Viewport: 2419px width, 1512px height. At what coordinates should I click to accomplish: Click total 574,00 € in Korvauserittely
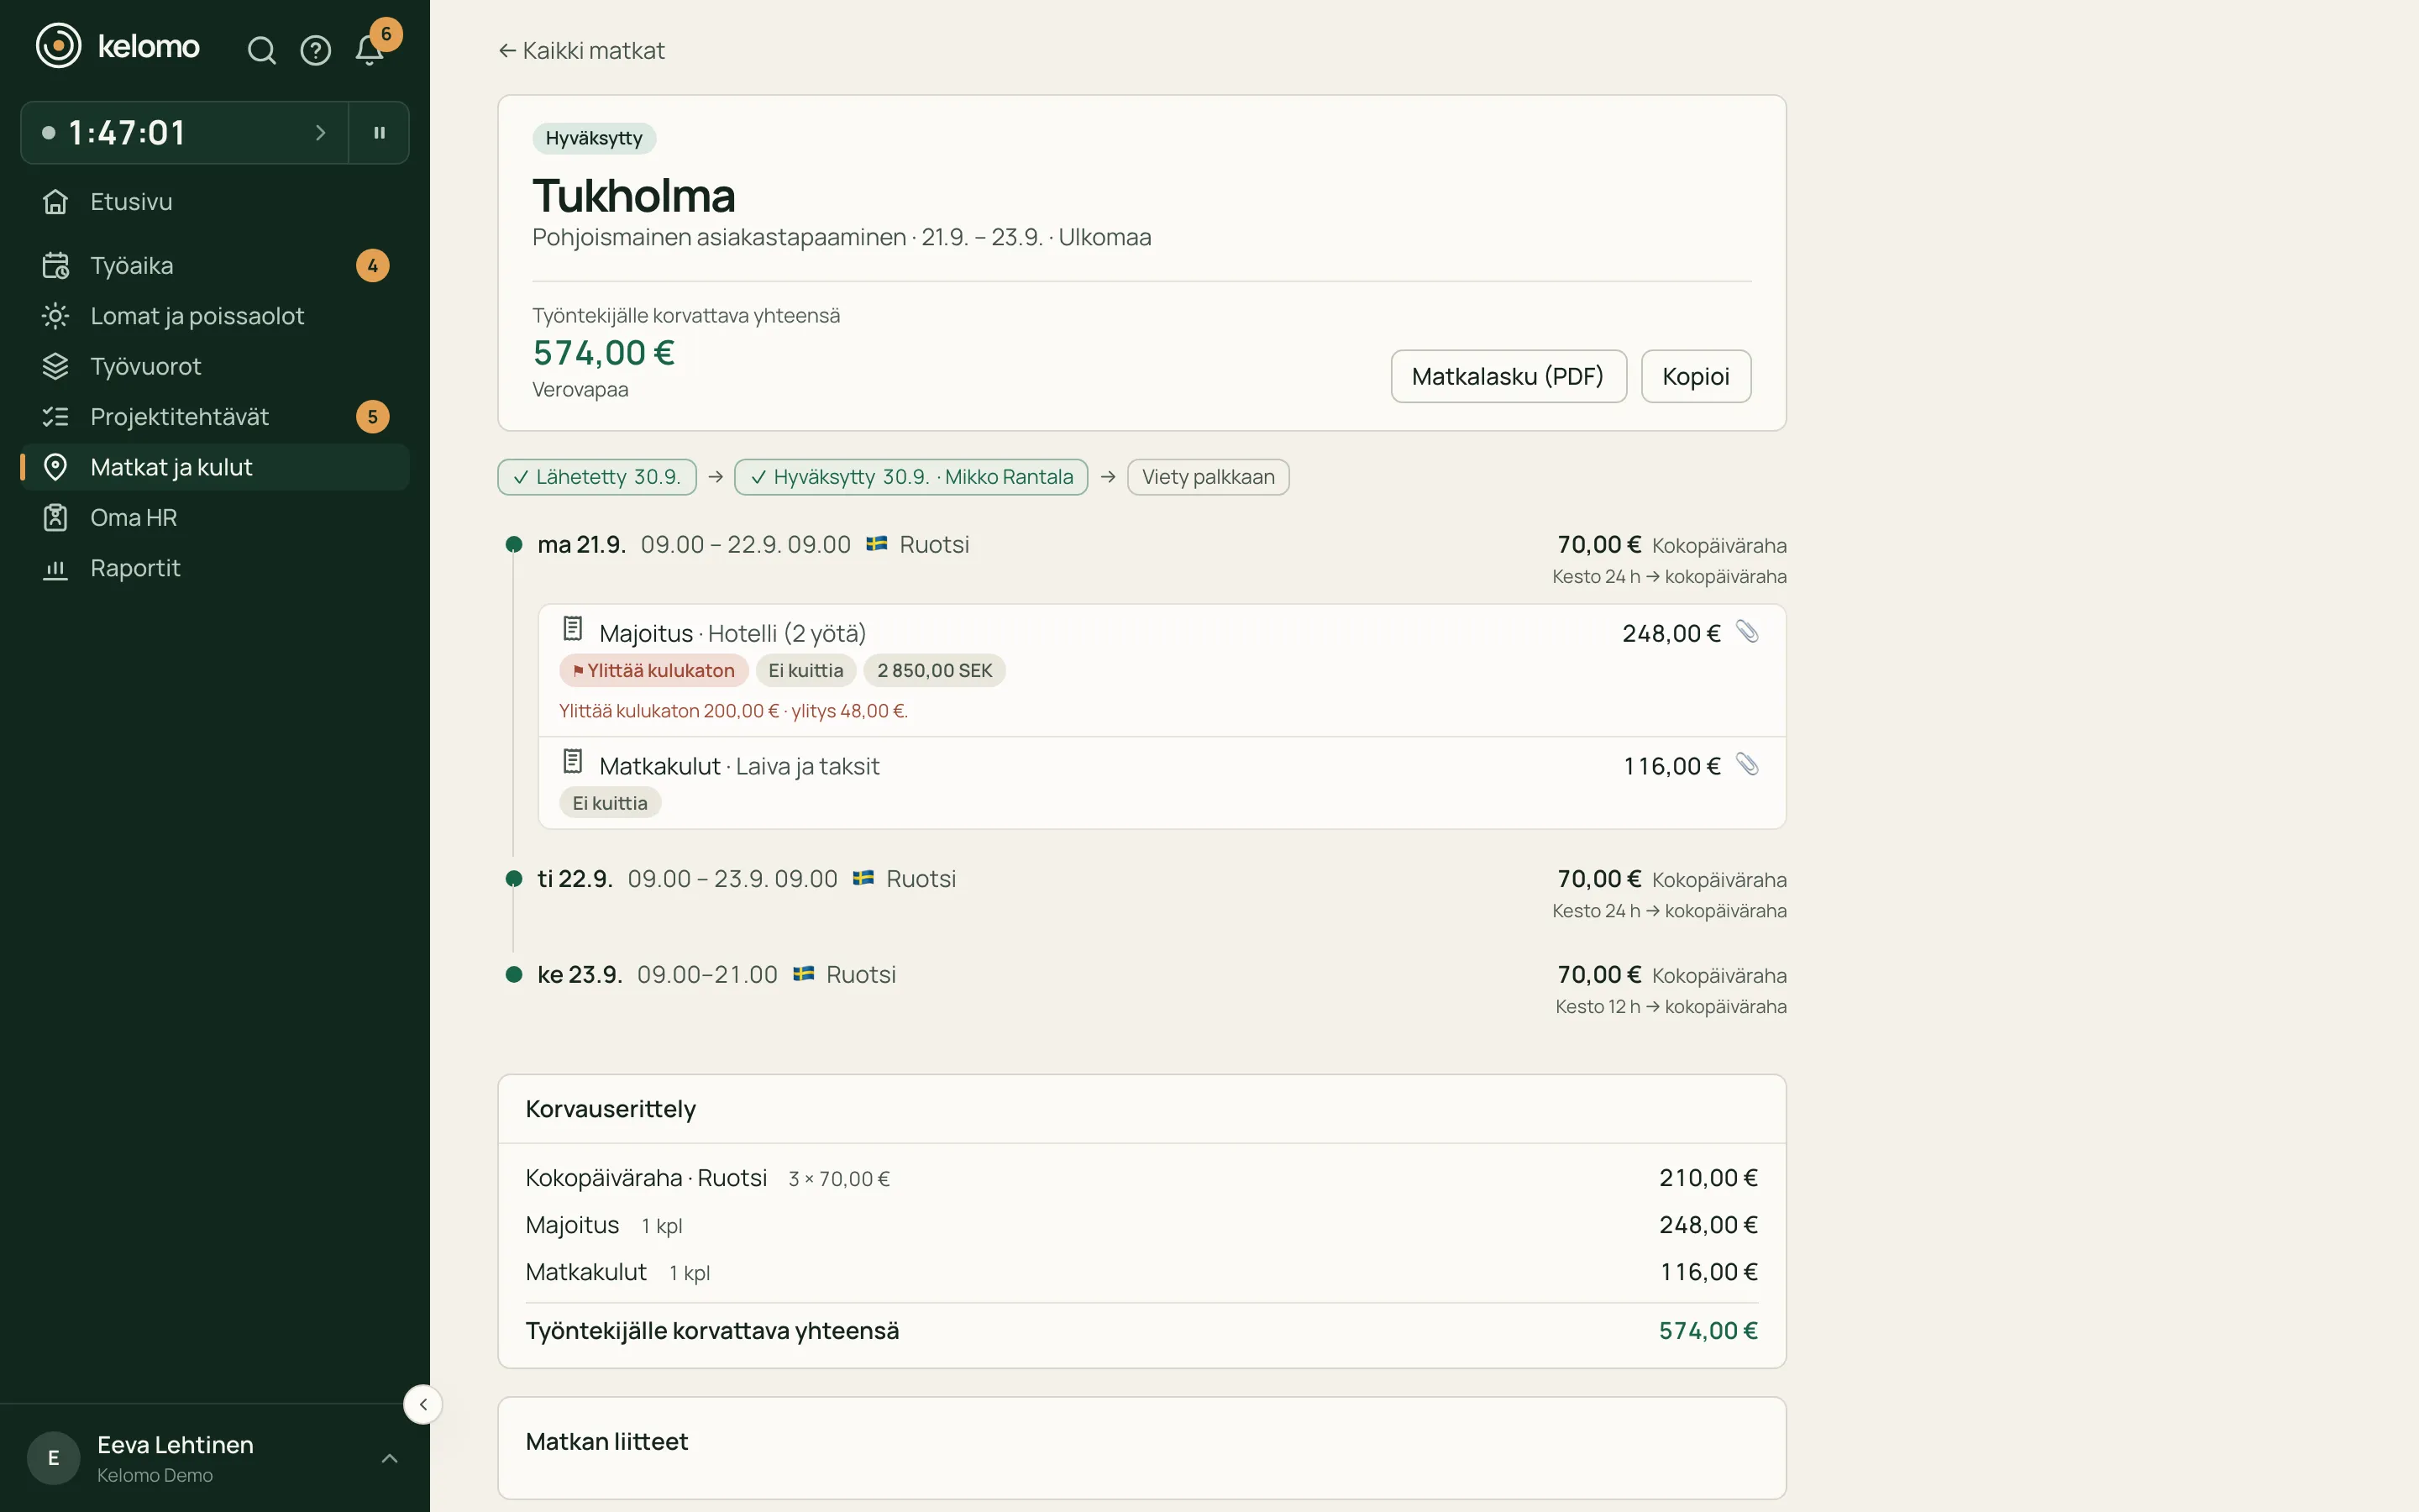click(1708, 1331)
